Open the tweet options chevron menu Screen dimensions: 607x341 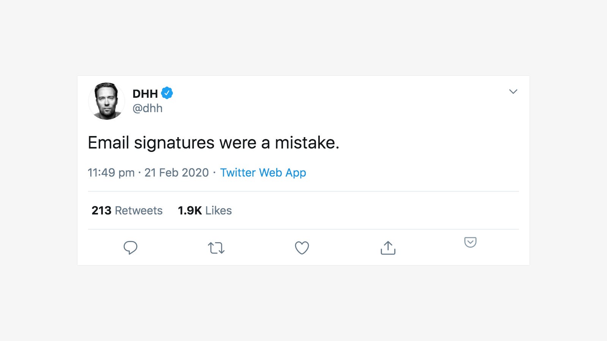(x=513, y=92)
